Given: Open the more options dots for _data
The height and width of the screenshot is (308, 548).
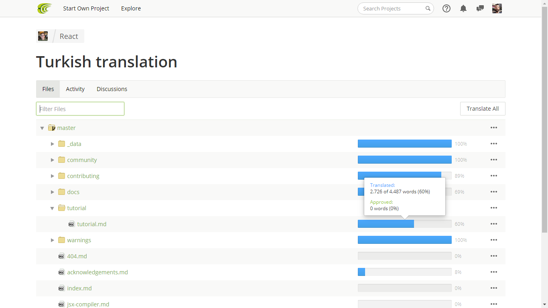Looking at the screenshot, I should click(494, 144).
